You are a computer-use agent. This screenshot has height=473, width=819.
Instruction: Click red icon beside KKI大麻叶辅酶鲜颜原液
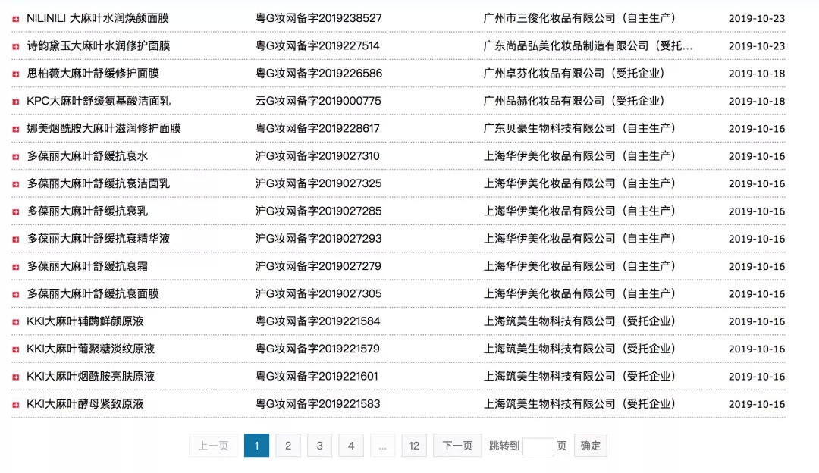tap(16, 322)
